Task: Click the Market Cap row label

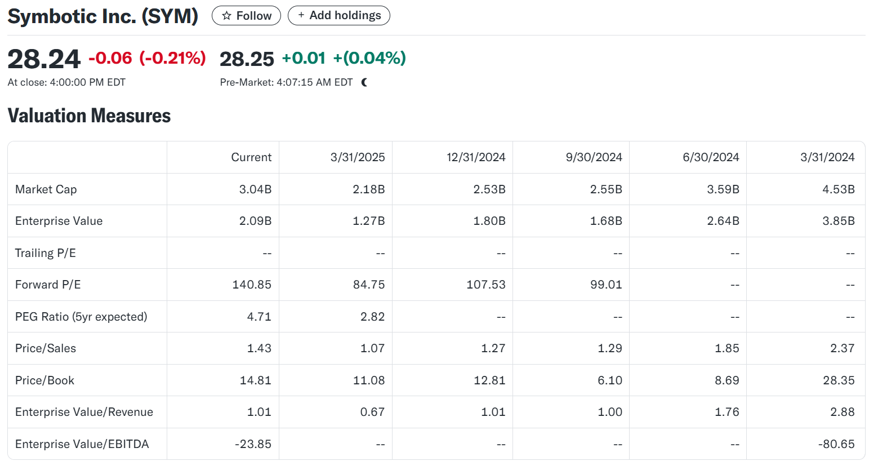Action: (46, 189)
